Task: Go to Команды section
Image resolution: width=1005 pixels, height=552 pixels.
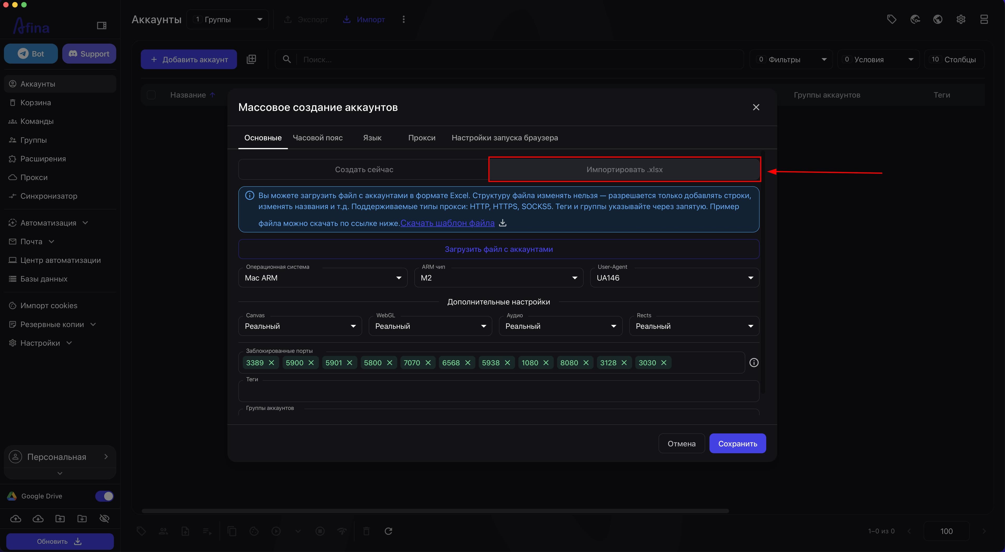Action: pos(60,121)
